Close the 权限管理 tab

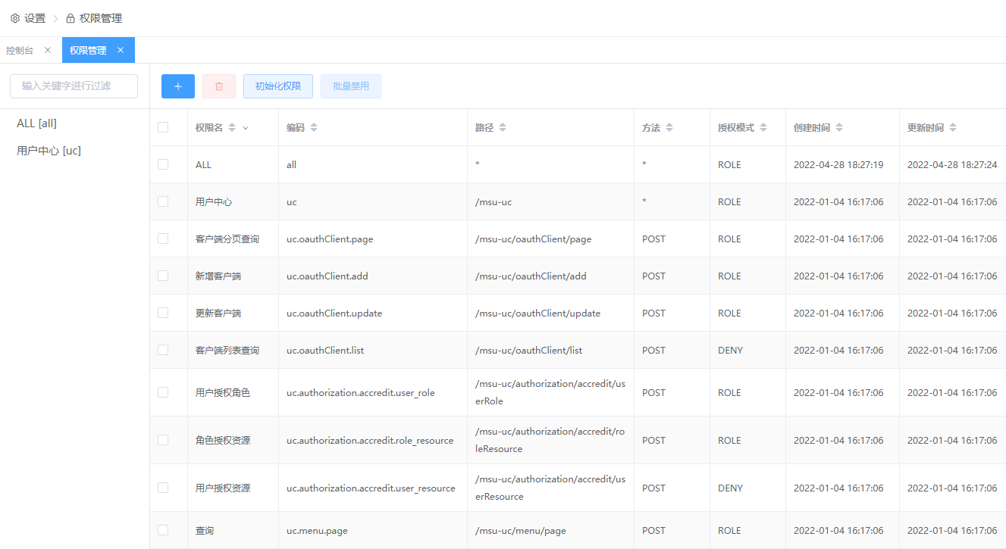pos(121,50)
